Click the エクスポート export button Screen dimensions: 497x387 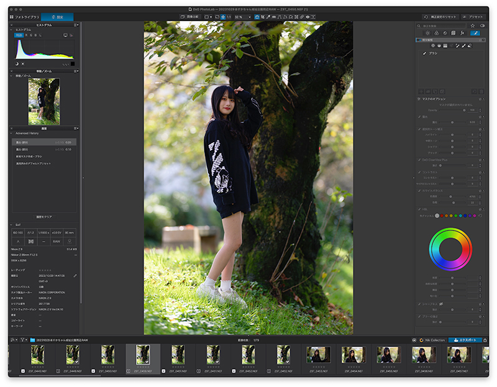[465, 340]
